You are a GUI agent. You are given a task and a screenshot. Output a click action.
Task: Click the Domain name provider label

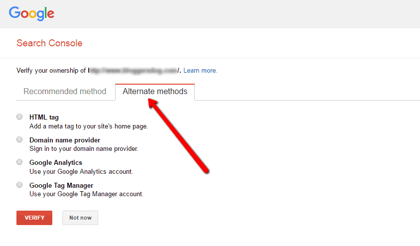[x=65, y=140]
